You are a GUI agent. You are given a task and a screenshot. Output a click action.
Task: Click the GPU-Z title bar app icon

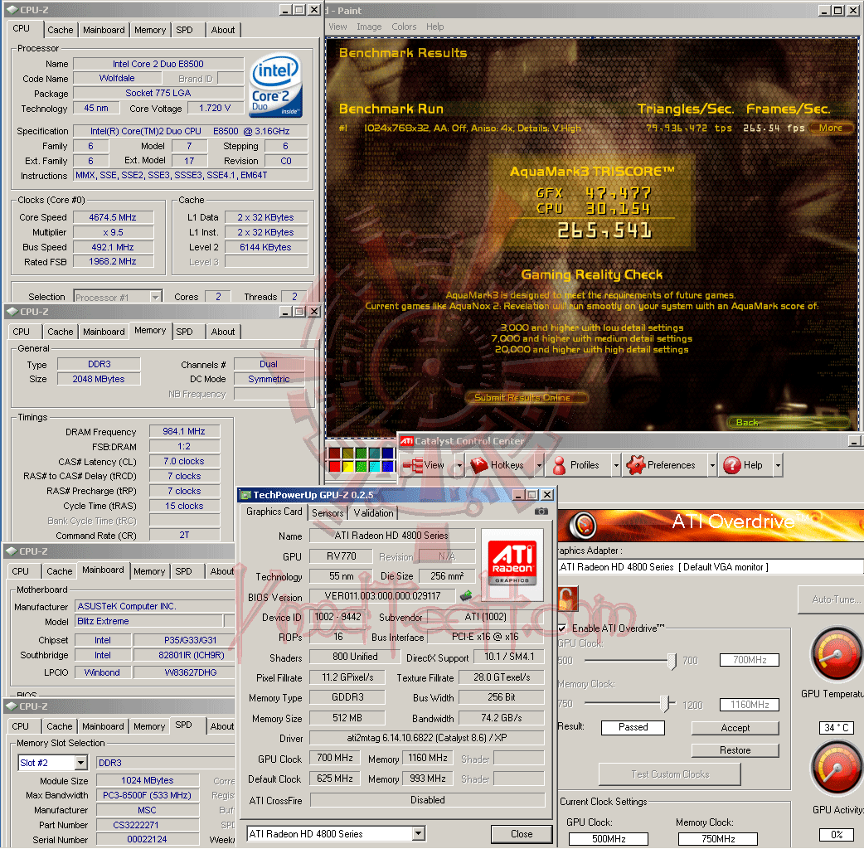pyautogui.click(x=246, y=495)
